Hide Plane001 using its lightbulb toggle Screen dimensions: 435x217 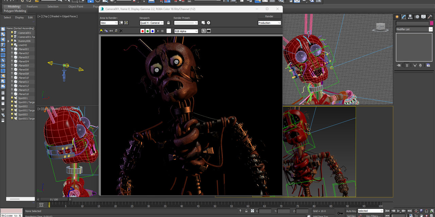coord(12,49)
